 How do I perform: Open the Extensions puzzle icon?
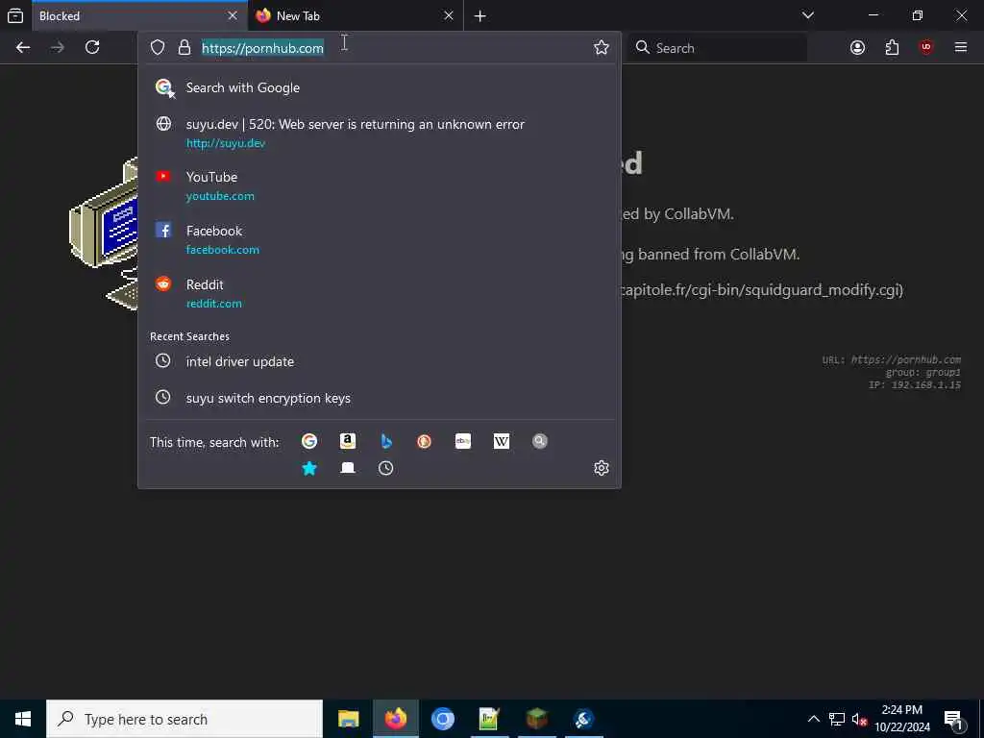coord(892,48)
